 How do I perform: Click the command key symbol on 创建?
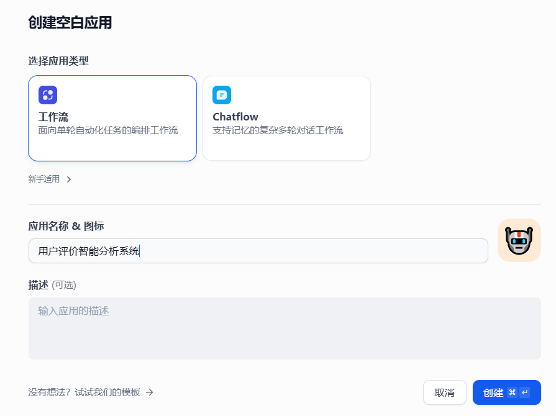[x=512, y=392]
